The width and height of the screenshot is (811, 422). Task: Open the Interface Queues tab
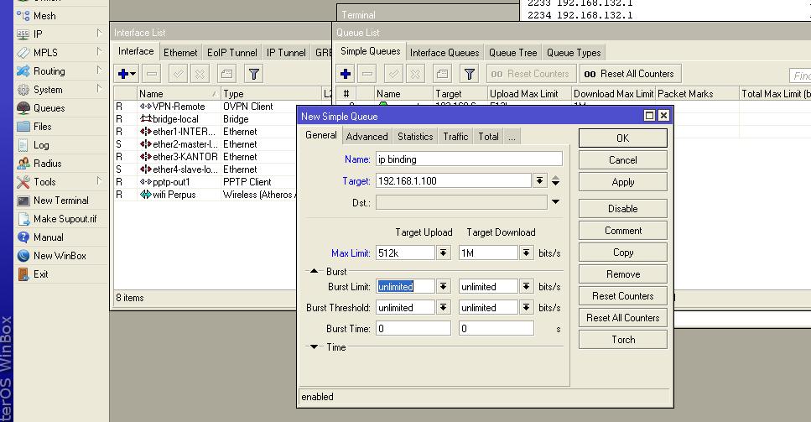click(x=444, y=53)
